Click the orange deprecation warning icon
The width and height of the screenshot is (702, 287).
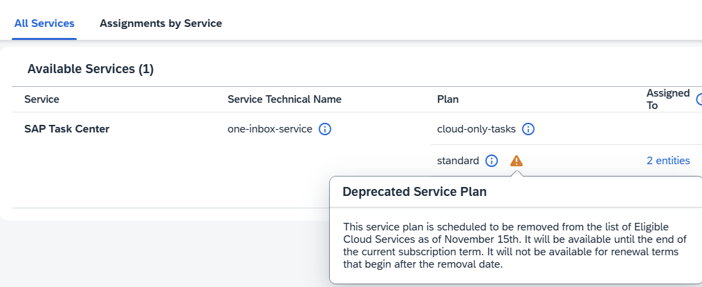(516, 161)
